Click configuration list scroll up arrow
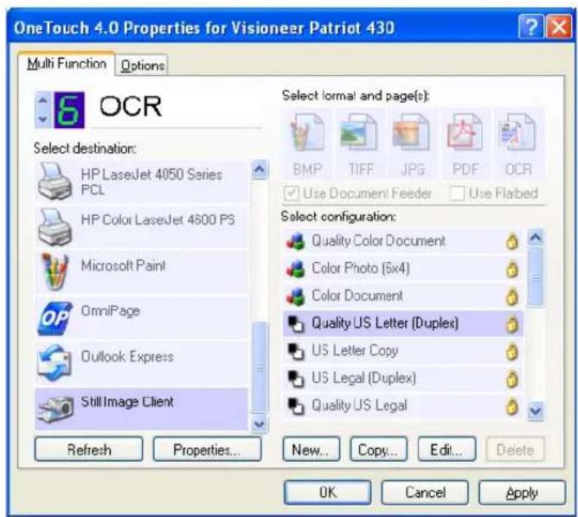Viewport: 578px width, 517px height. pyautogui.click(x=536, y=238)
